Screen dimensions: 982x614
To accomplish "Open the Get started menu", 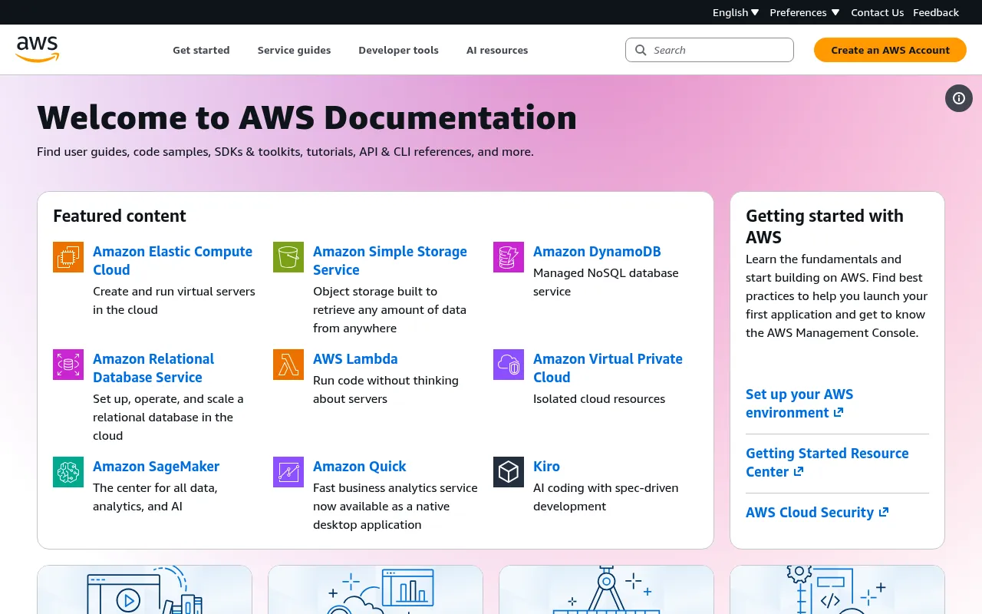I will [201, 50].
